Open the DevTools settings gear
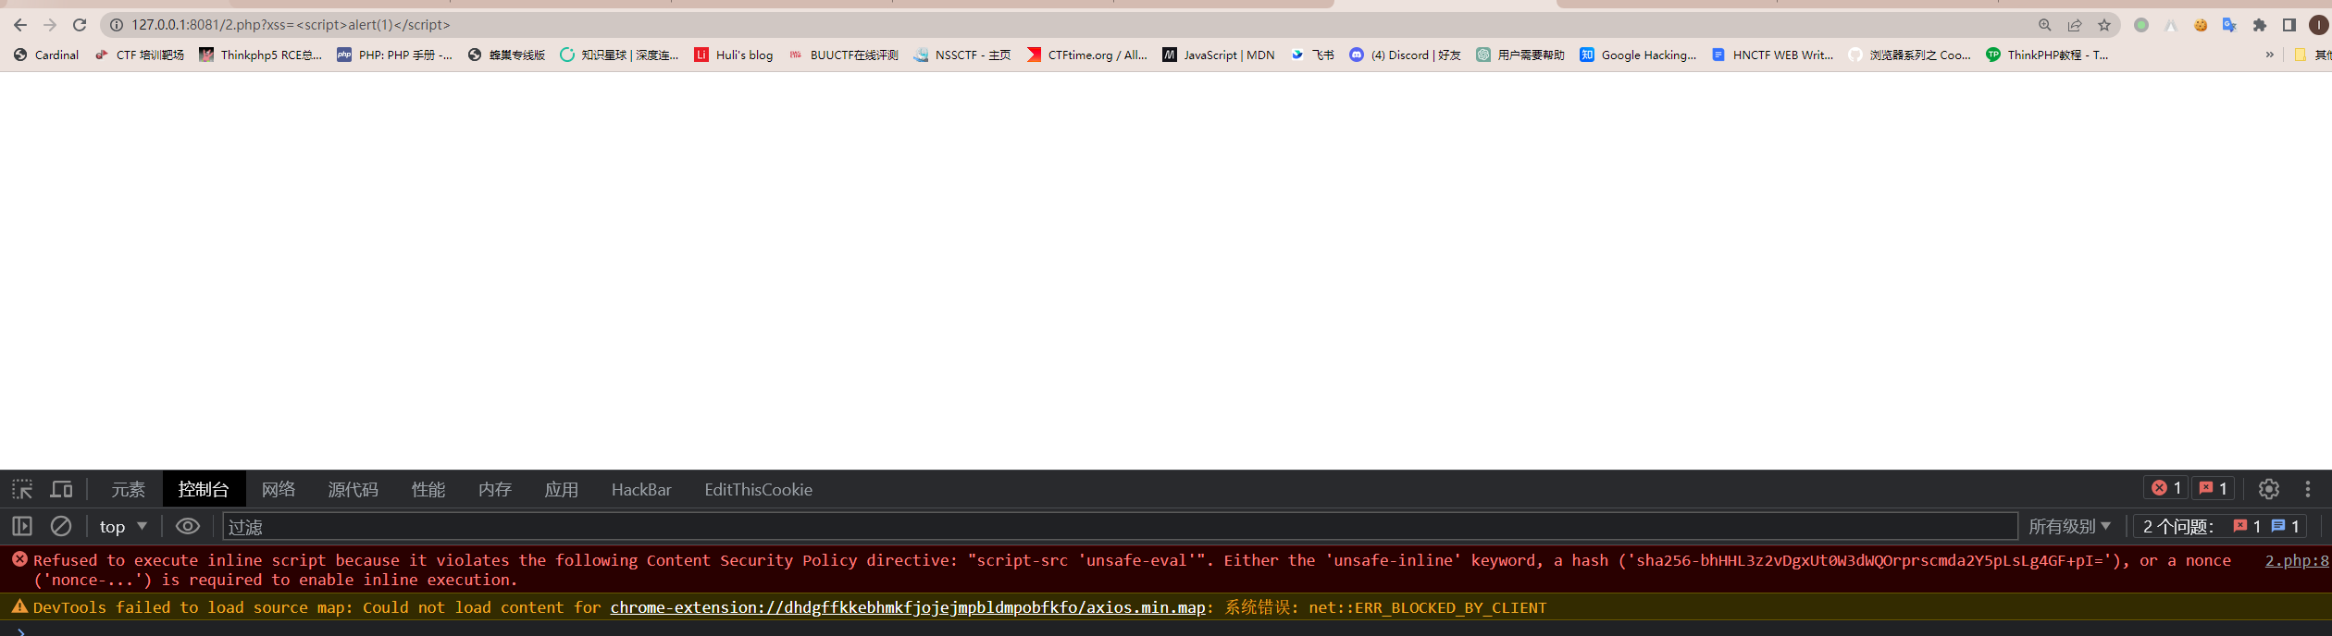The width and height of the screenshot is (2332, 636). click(2268, 489)
